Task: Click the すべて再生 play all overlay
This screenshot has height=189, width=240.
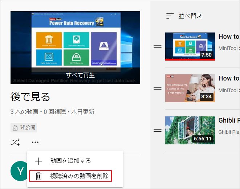Action: point(75,75)
